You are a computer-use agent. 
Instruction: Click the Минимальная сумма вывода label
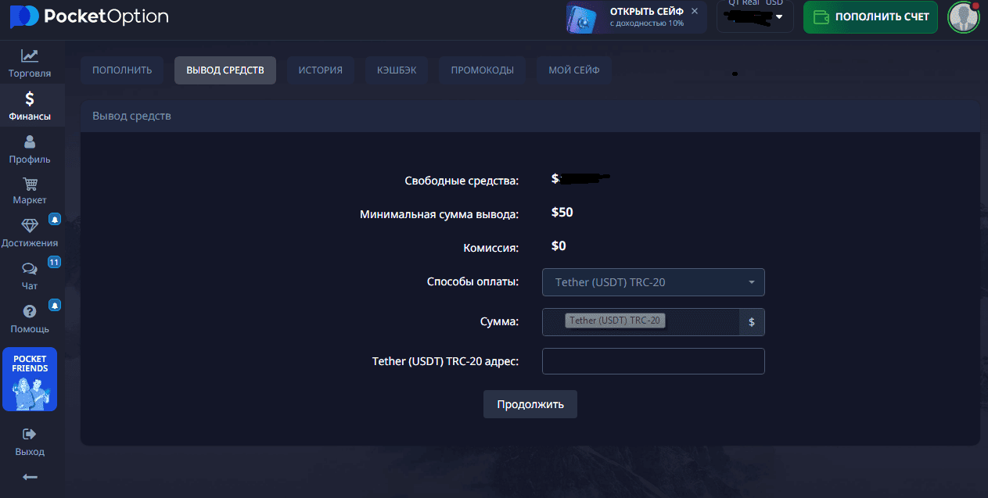coord(440,213)
